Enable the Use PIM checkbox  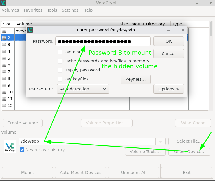60,52
